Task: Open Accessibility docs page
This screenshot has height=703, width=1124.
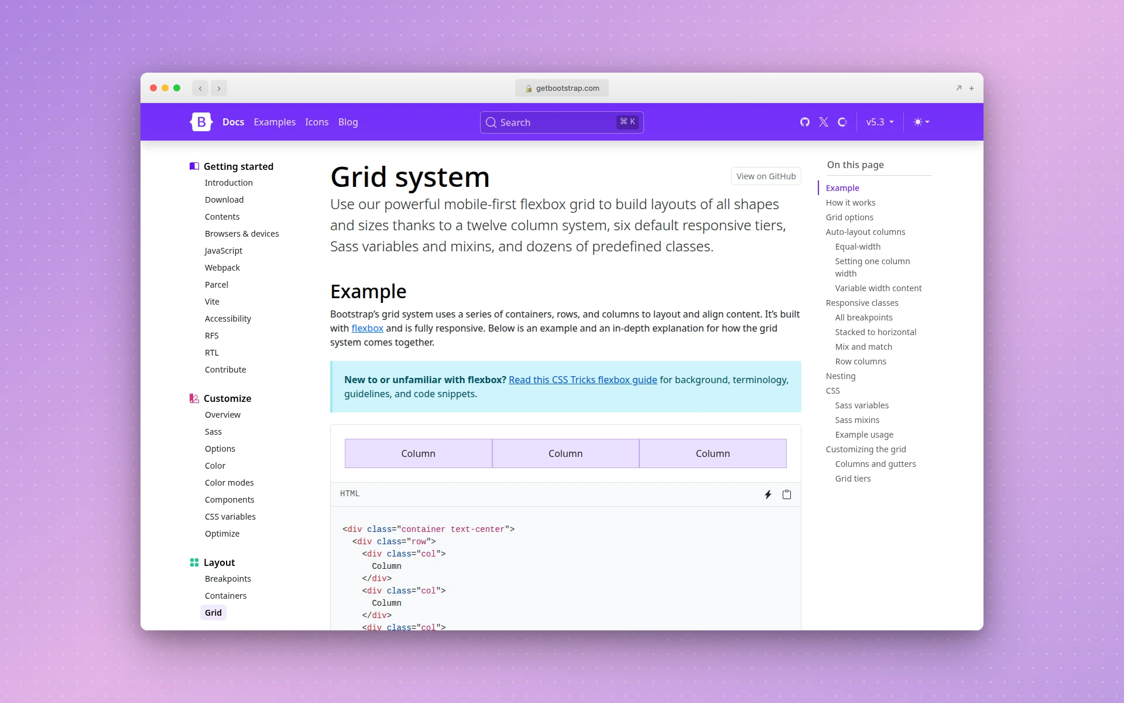Action: pyautogui.click(x=228, y=319)
